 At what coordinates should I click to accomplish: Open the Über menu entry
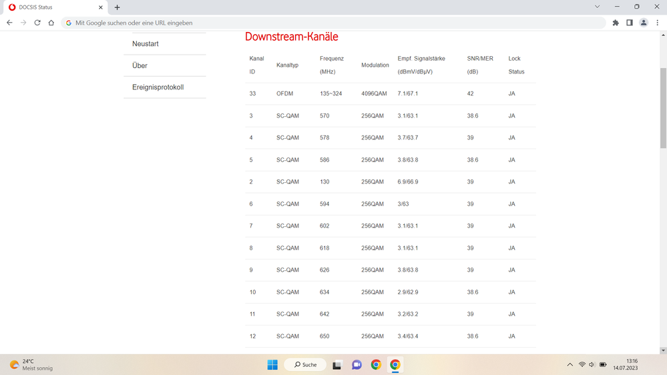pos(165,65)
